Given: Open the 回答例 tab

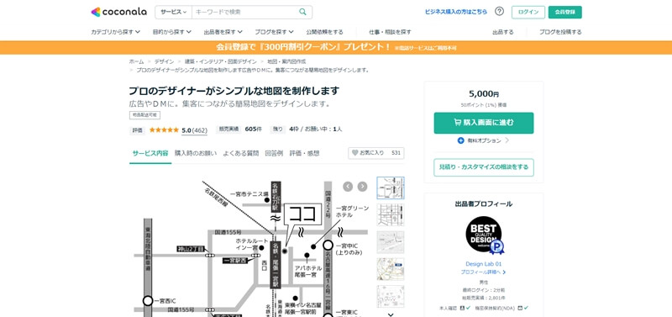Looking at the screenshot, I should click(x=274, y=153).
